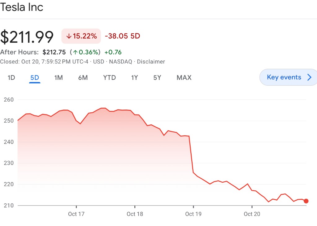
Task: Click the After Hours $212.75 price
Action: (54, 52)
